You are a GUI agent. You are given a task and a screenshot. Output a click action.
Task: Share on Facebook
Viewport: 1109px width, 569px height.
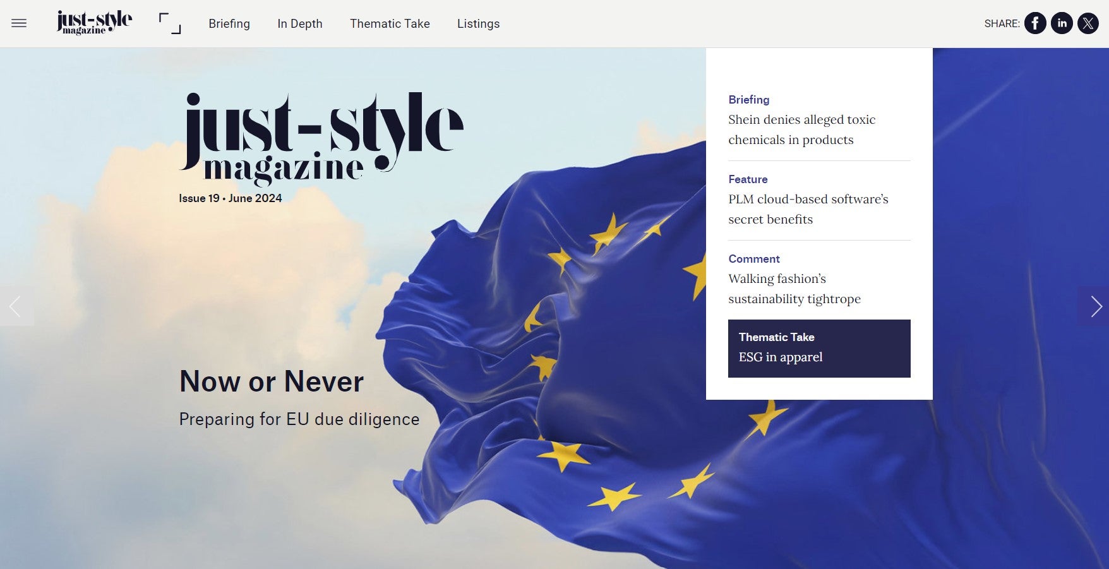point(1035,23)
